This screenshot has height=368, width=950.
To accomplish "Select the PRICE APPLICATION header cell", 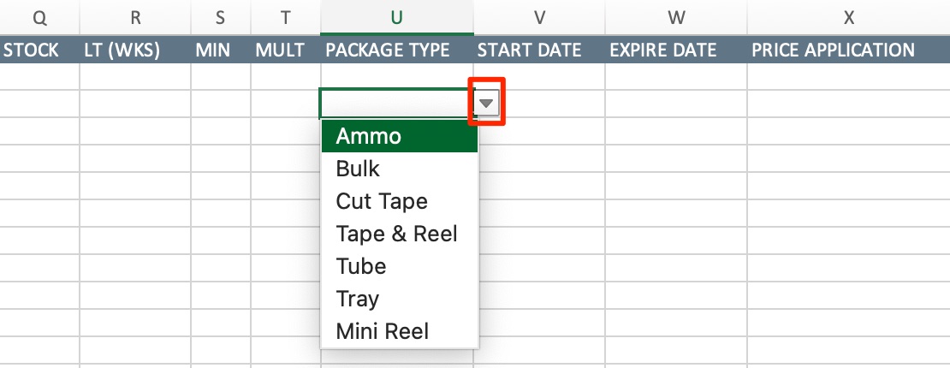I will 847,50.
